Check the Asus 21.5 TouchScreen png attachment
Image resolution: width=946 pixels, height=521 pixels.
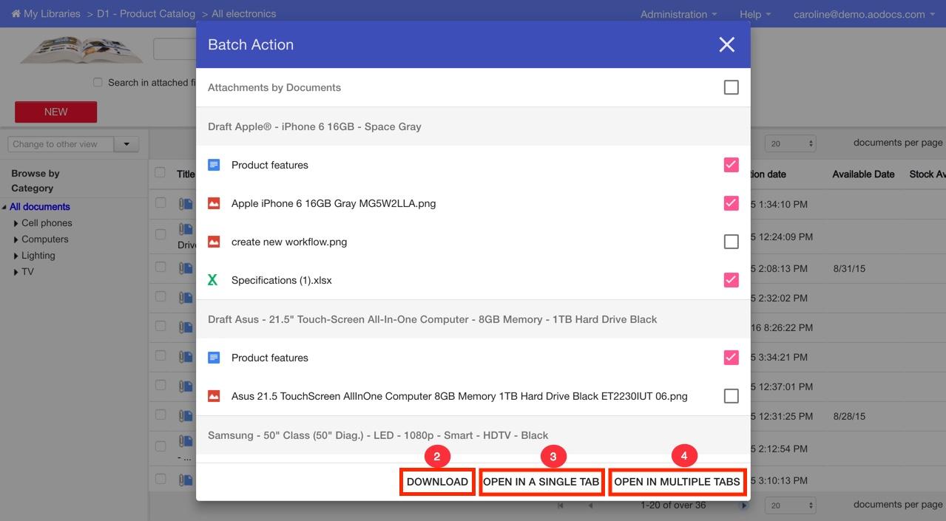731,396
